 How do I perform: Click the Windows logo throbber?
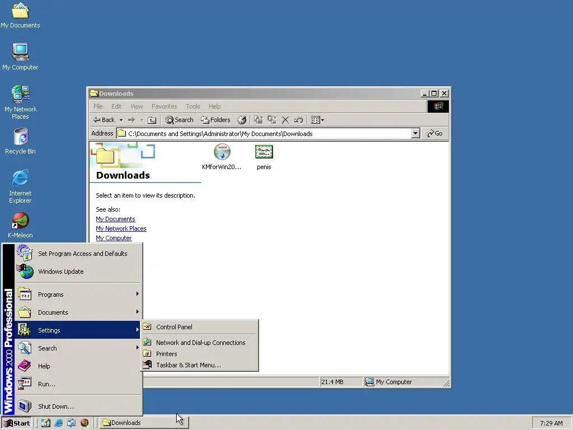click(x=438, y=106)
